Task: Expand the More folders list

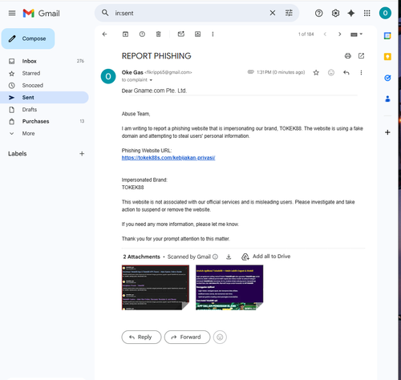Action: [44, 133]
